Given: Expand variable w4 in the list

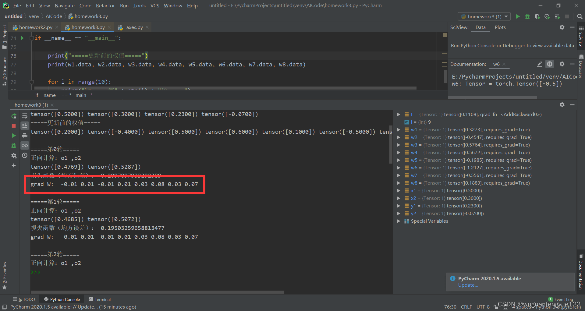Looking at the screenshot, I should [x=399, y=153].
